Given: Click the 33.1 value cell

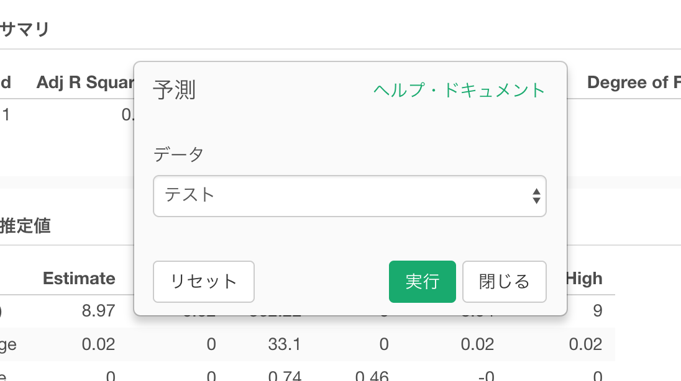Looking at the screenshot, I should click(285, 344).
